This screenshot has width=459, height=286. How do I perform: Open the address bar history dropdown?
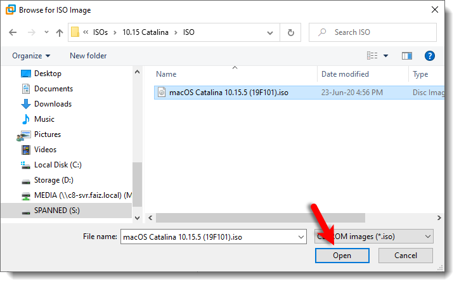click(x=270, y=32)
